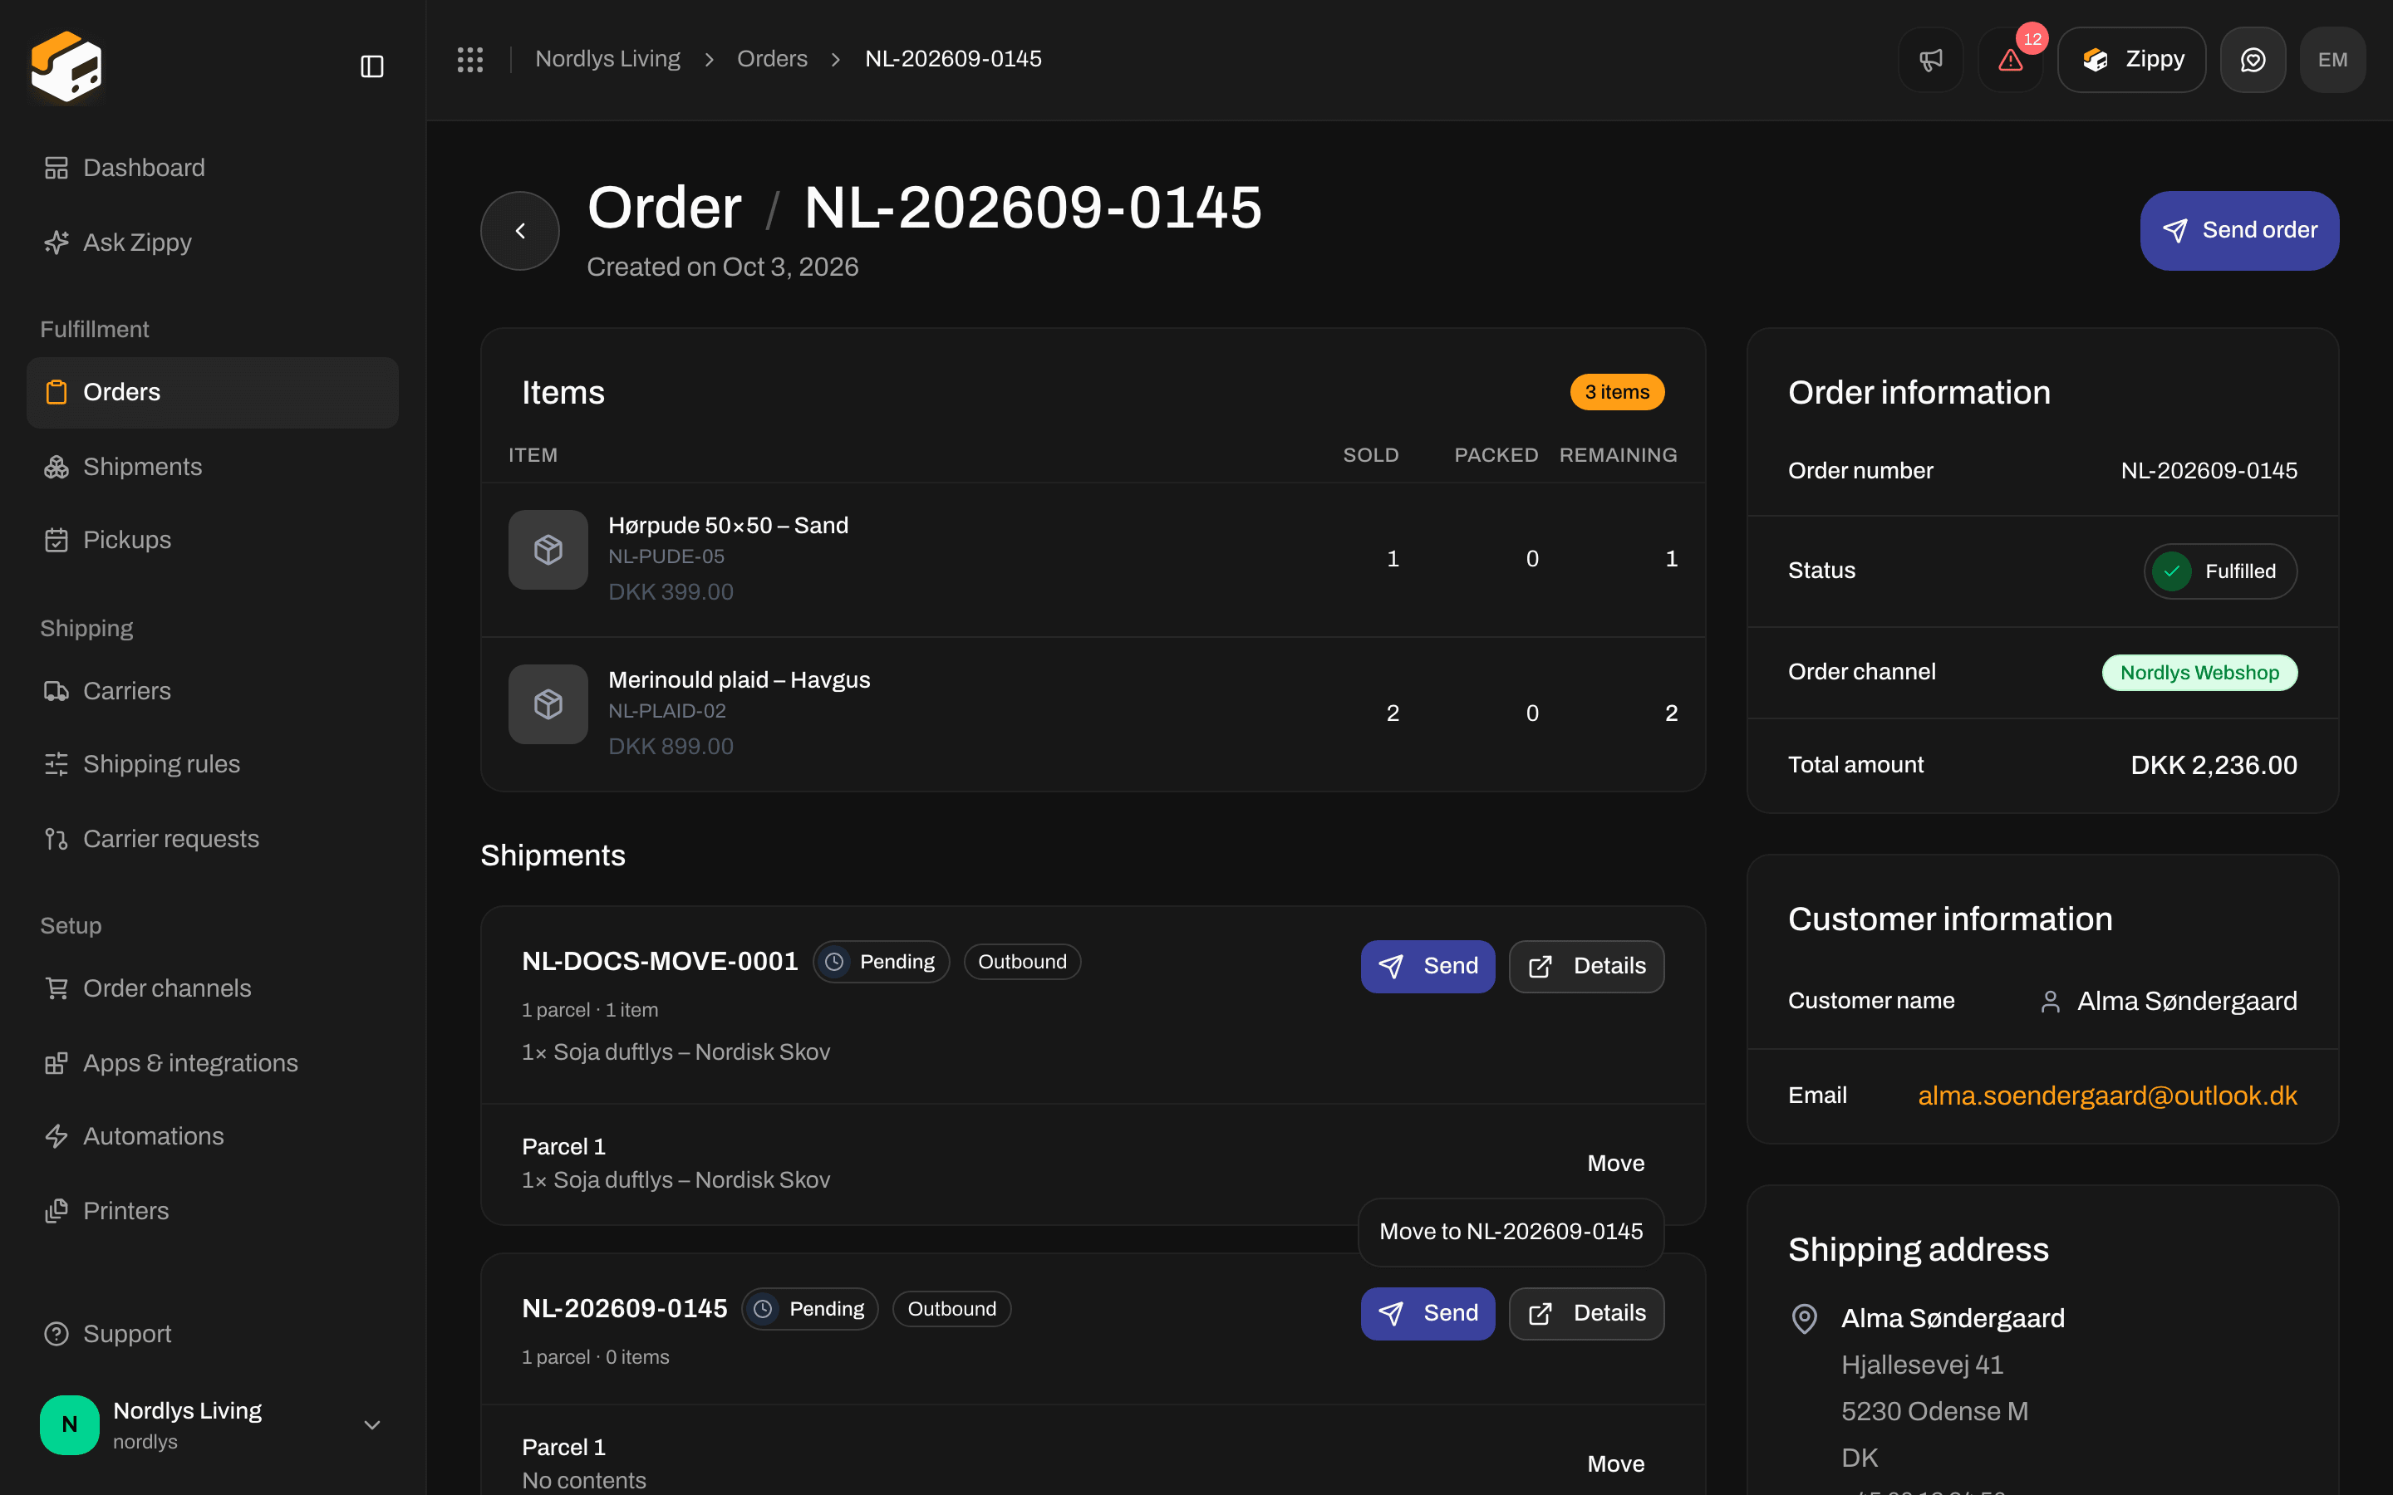Screen dimensions: 2393x1495
Task: Open the alerts warning icon with badge
Action: (x=2010, y=59)
